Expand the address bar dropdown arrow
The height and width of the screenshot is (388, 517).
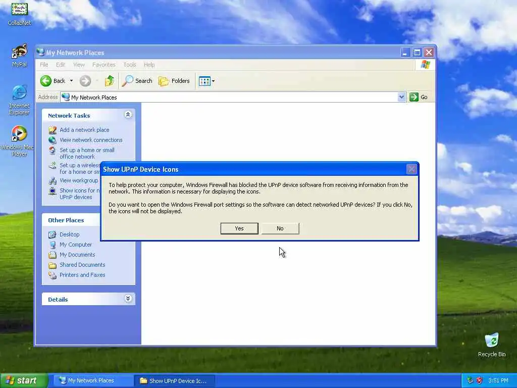tap(401, 97)
